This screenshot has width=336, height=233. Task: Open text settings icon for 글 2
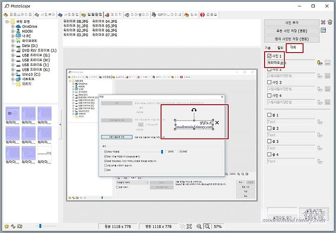tap(320, 135)
